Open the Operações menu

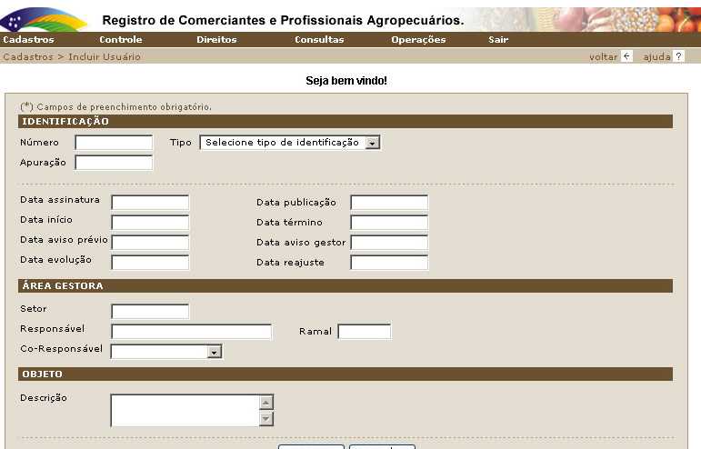[x=418, y=40]
